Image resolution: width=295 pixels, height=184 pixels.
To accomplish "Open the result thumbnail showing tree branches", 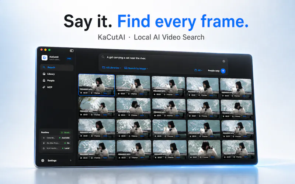I will pyautogui.click(x=97, y=107).
